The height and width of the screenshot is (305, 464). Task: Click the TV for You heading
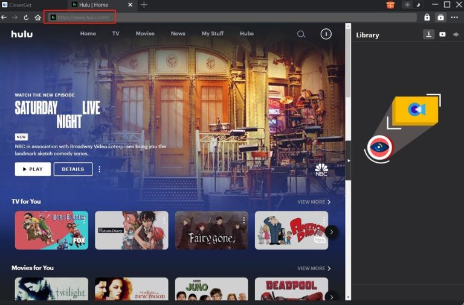26,202
